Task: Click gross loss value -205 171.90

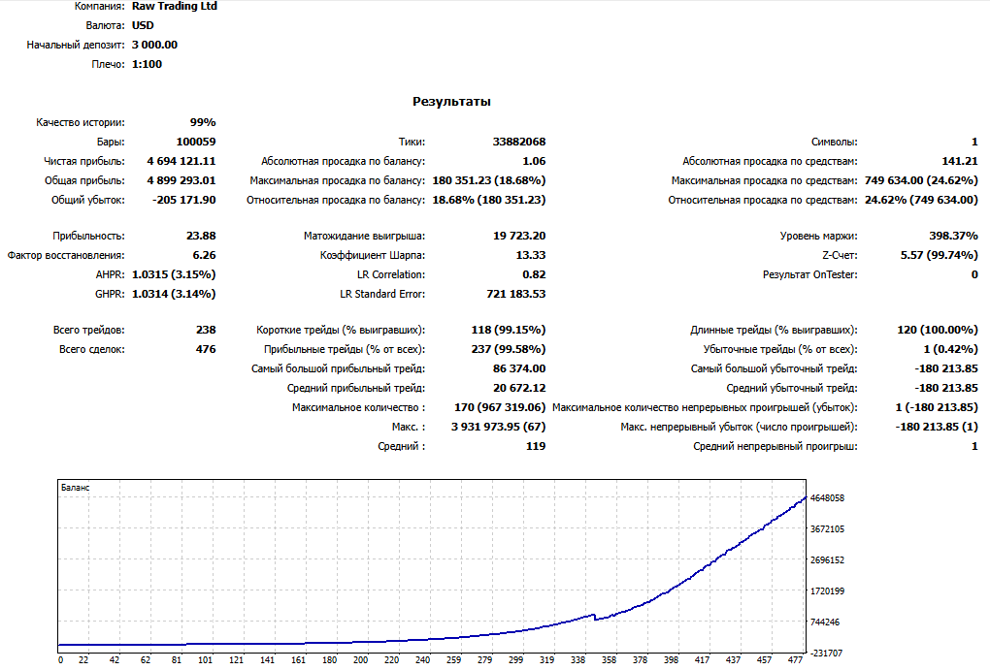Action: (x=183, y=200)
